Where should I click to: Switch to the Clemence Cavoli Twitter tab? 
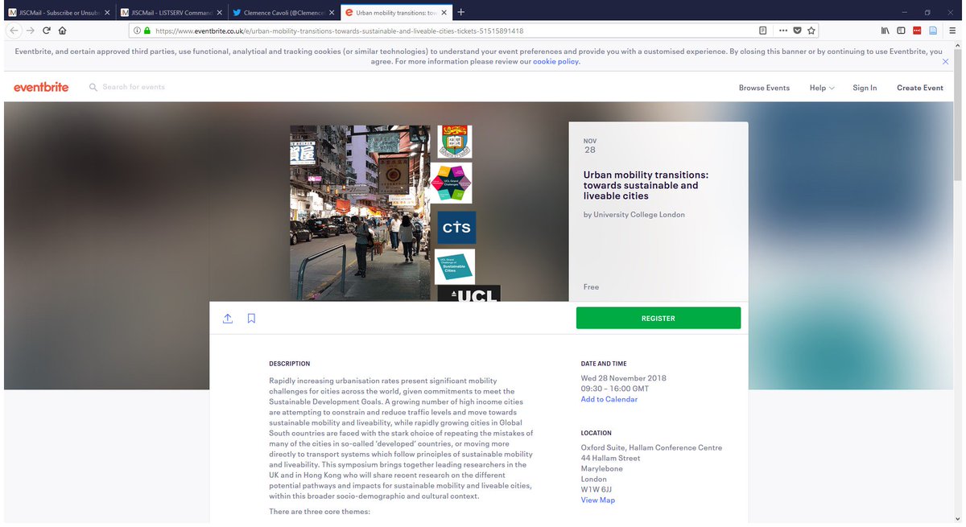click(x=283, y=12)
